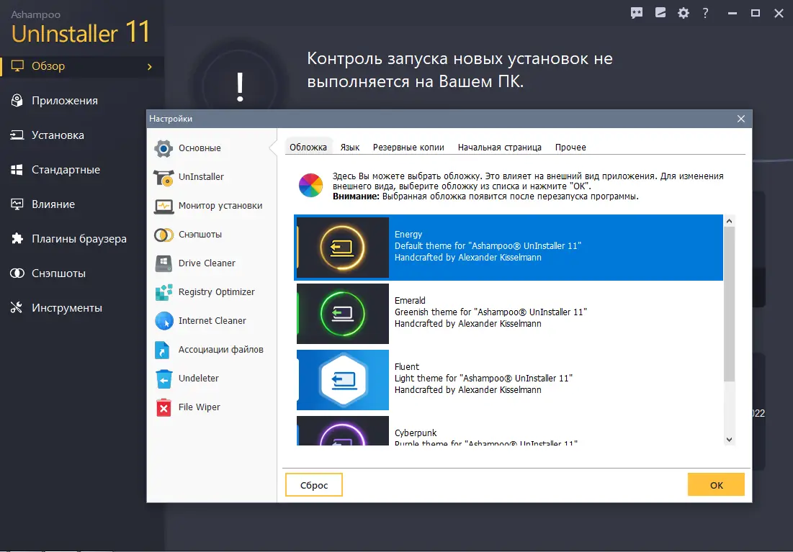Open Установка section label in sidebar
Image resolution: width=793 pixels, height=552 pixels.
click(x=58, y=135)
